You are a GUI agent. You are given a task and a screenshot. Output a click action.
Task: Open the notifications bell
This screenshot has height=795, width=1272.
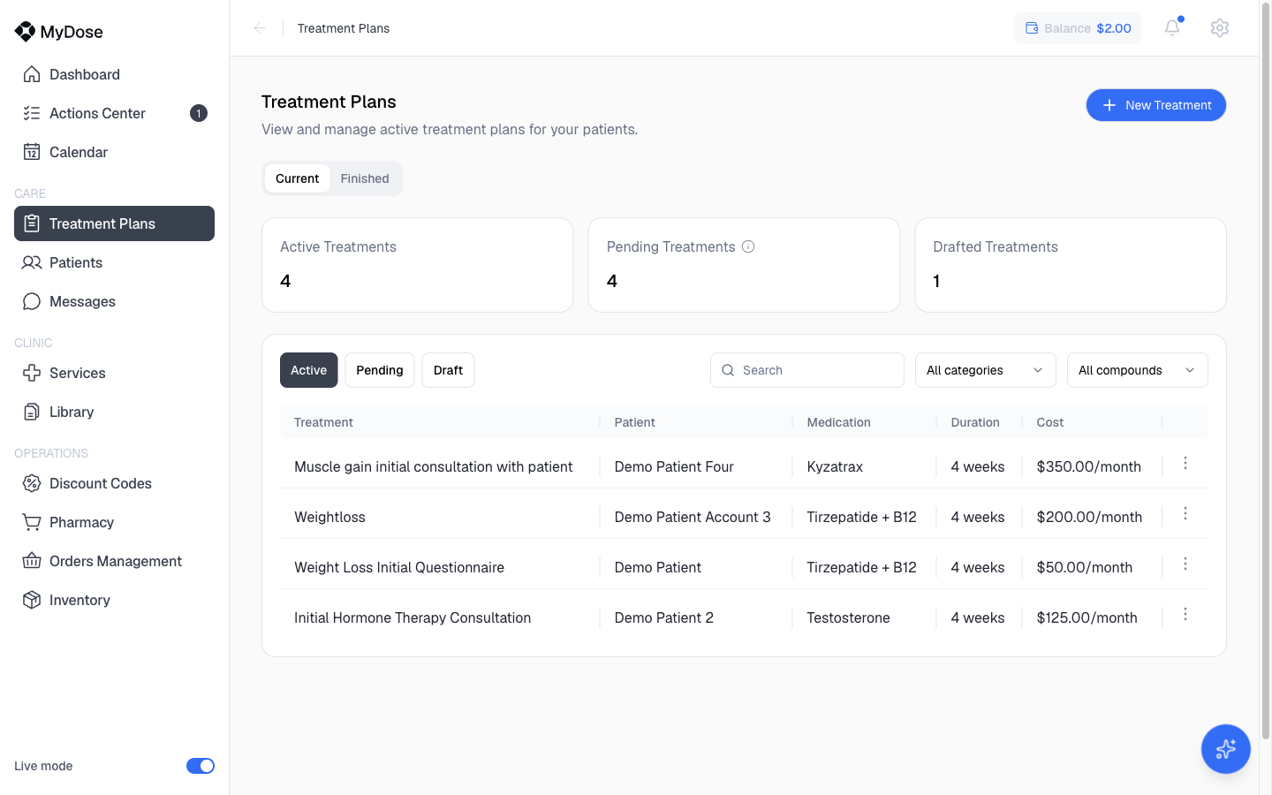(1172, 27)
